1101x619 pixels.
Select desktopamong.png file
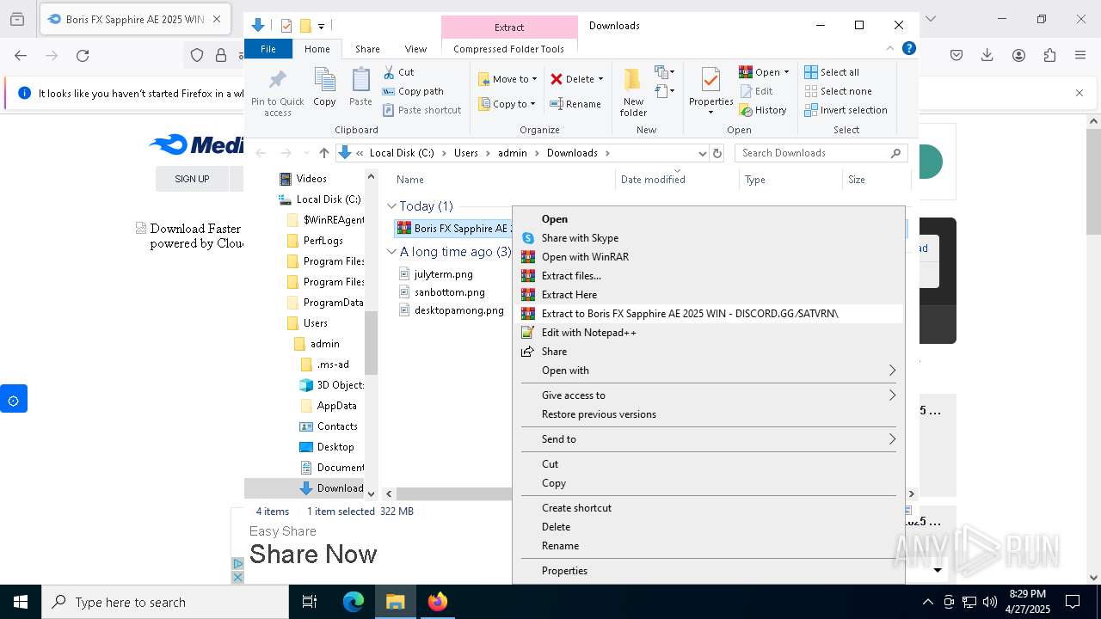pos(458,310)
